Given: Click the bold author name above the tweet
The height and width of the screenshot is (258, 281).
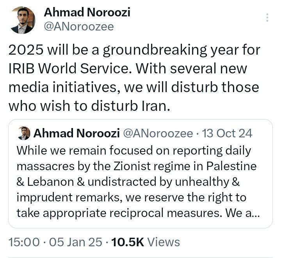Looking at the screenshot, I should click(87, 12).
